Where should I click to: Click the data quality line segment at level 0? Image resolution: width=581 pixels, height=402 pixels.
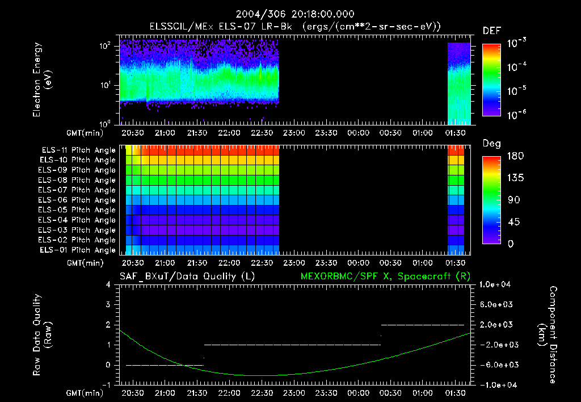pyautogui.click(x=165, y=365)
